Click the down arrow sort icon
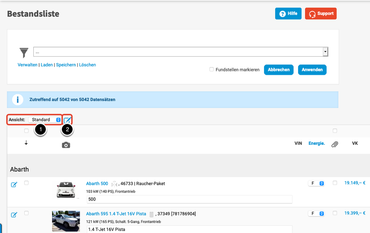 pos(26,143)
